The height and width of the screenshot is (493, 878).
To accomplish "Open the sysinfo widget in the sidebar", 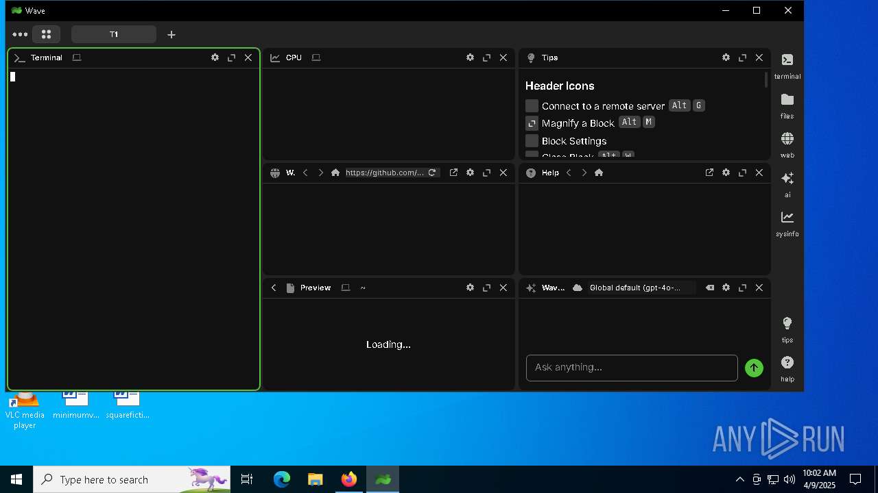I will pos(787,223).
